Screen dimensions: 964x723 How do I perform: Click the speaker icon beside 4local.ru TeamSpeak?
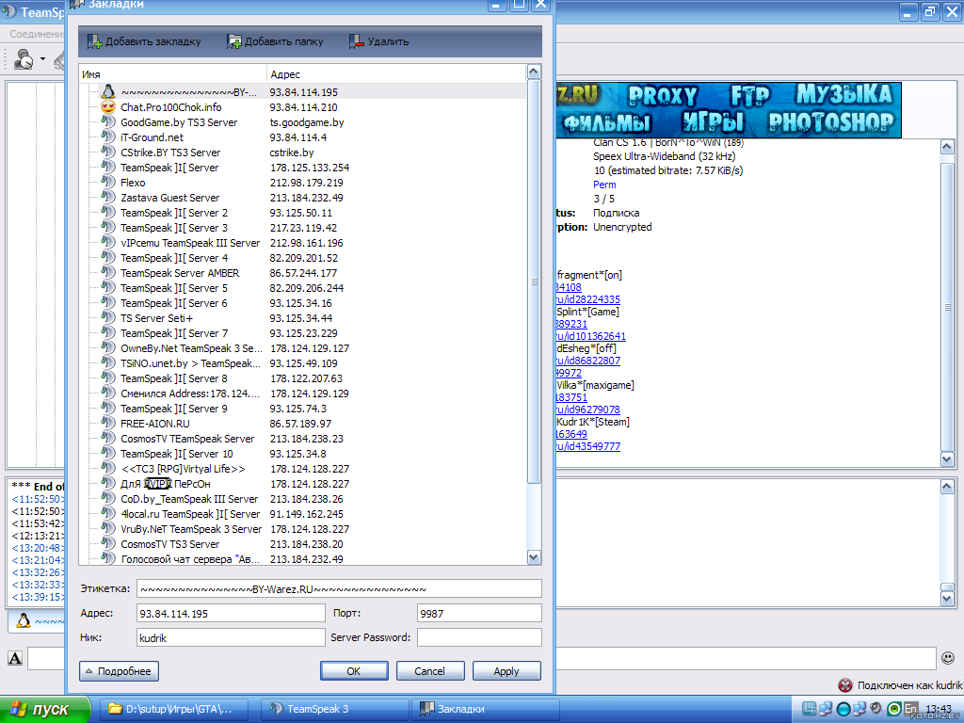108,513
